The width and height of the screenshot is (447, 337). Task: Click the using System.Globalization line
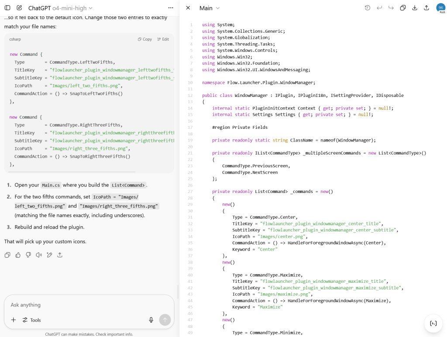(x=236, y=38)
